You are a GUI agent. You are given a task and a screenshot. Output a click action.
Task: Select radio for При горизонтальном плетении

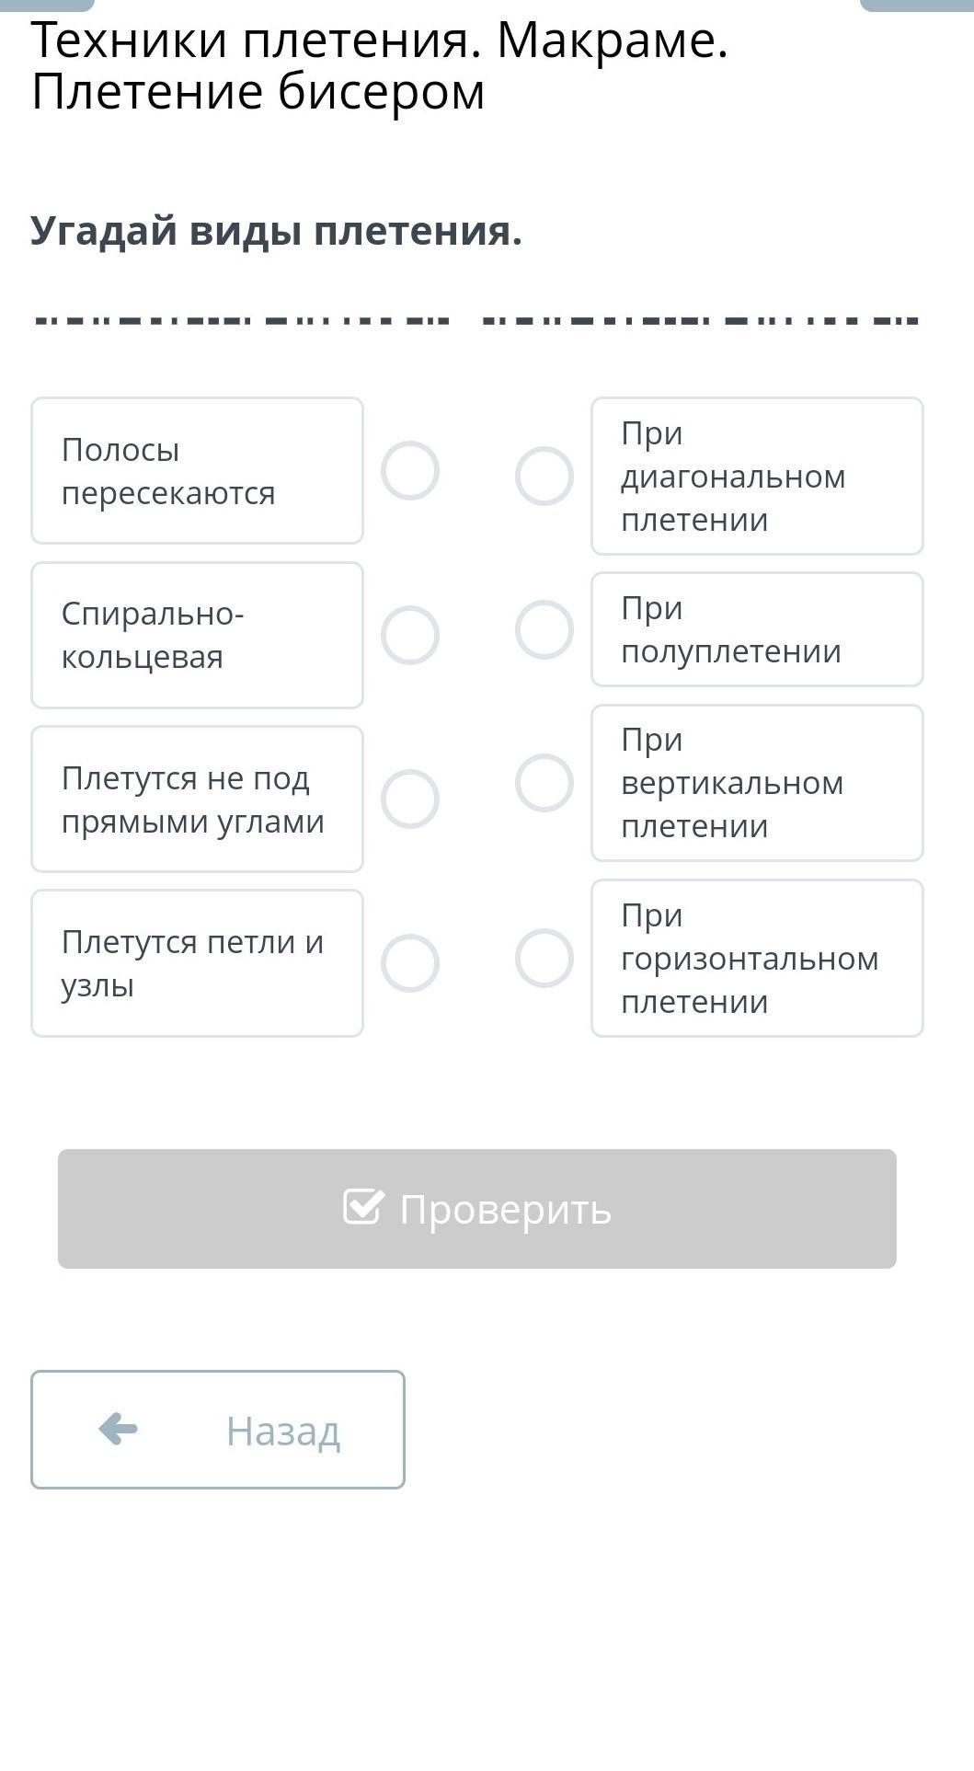coord(544,958)
